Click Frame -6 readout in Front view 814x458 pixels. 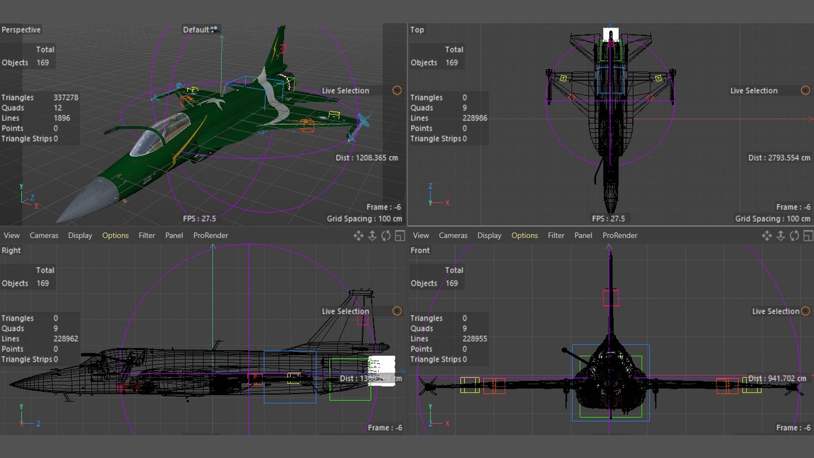[x=793, y=428]
